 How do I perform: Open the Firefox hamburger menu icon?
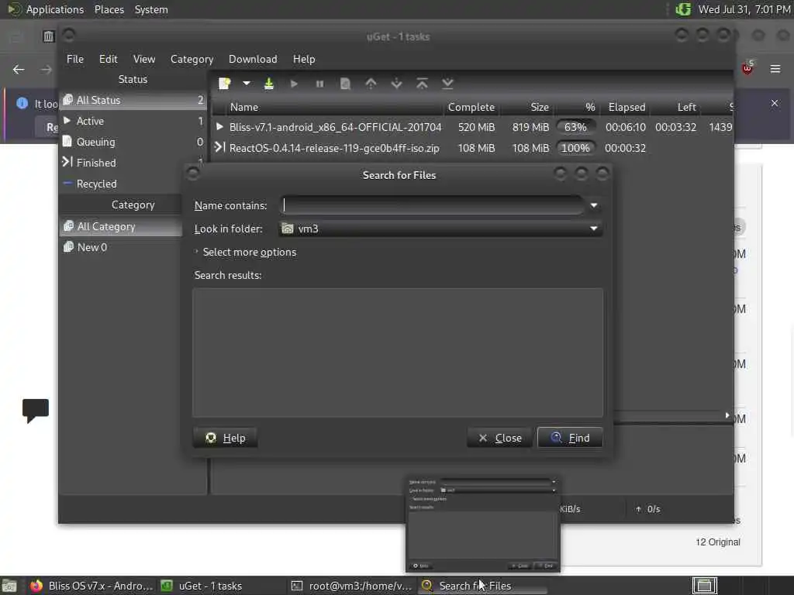(x=775, y=69)
